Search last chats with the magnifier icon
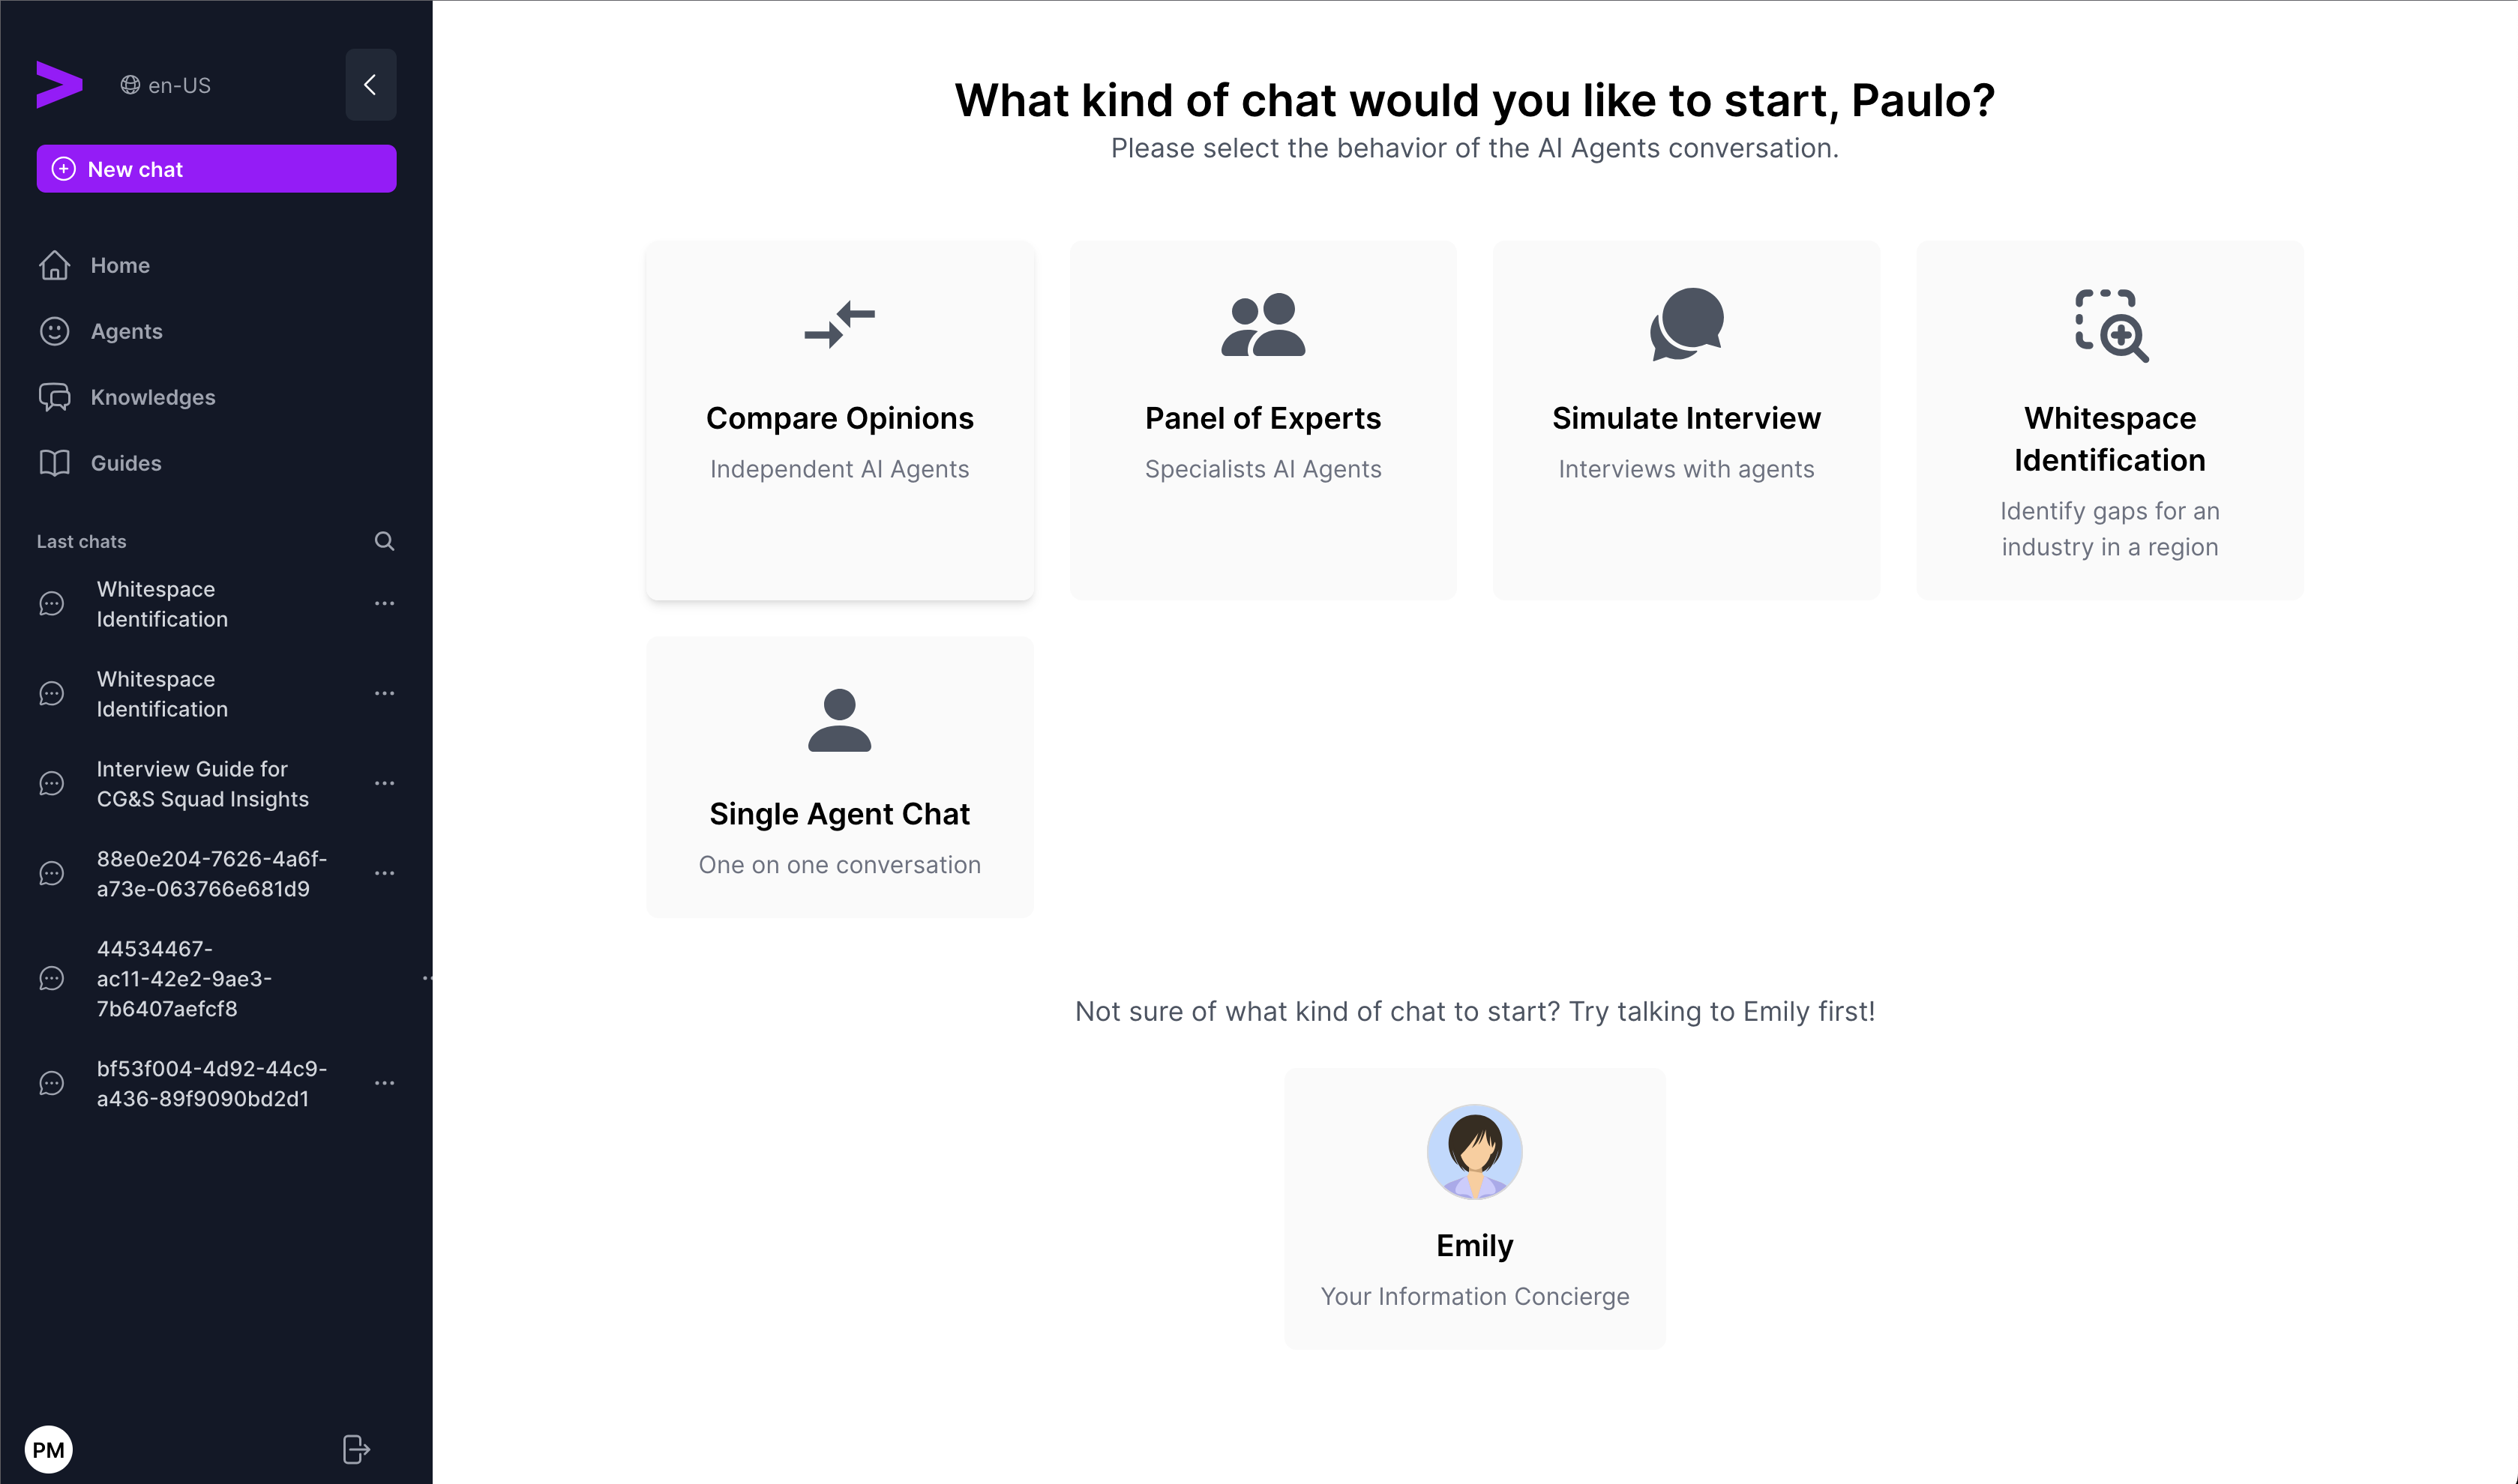 [384, 541]
